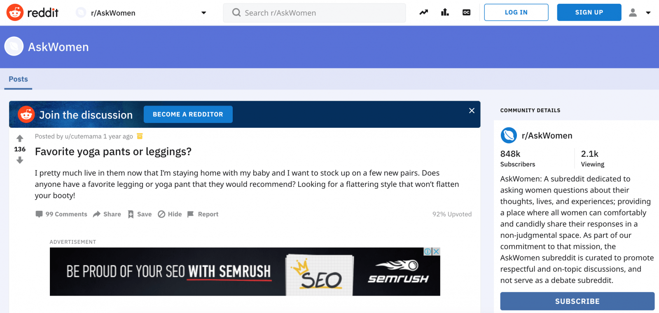Downvote the yoga pants post

point(20,160)
